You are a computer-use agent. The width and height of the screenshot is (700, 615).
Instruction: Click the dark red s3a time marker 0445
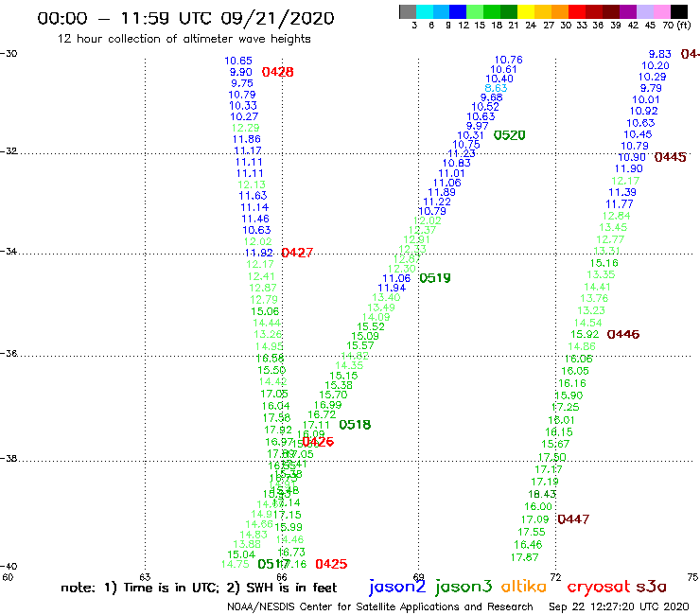[670, 157]
